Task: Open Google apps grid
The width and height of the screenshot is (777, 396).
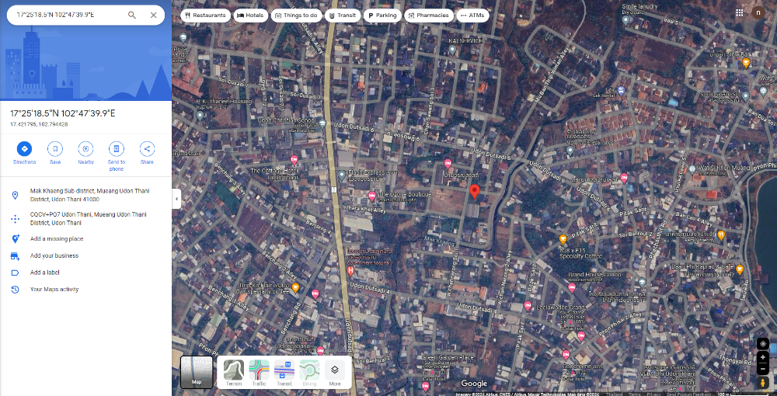Action: (x=738, y=12)
